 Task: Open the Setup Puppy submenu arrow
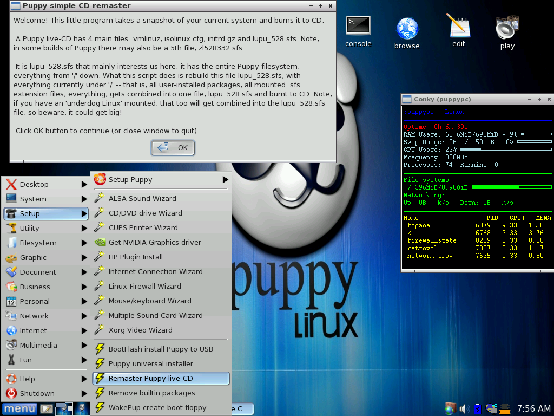point(226,180)
